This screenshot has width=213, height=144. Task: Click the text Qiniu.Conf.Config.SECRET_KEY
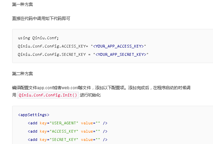[x=52, y=54]
